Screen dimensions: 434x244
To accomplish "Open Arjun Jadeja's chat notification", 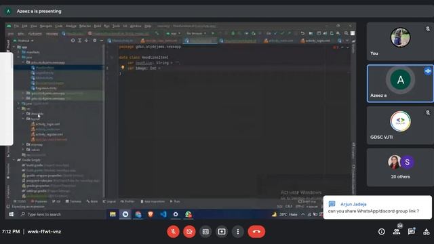I will (x=377, y=207).
